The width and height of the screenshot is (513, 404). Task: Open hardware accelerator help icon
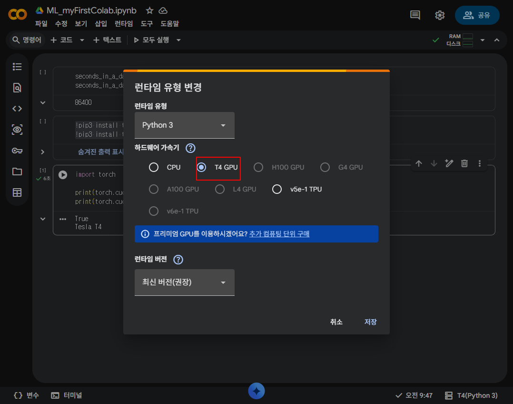click(190, 148)
